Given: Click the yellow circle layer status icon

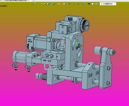Looking at the screenshot, I should point(104,4).
